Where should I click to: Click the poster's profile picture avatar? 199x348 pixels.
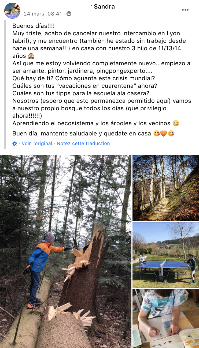12,11
